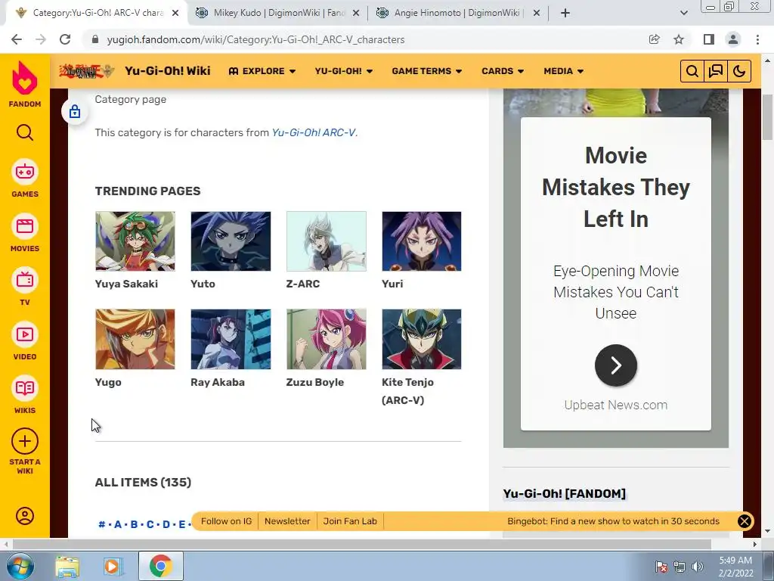Screen dimensions: 774x581
Task: Expand the MEDIA dropdown menu
Action: point(564,71)
